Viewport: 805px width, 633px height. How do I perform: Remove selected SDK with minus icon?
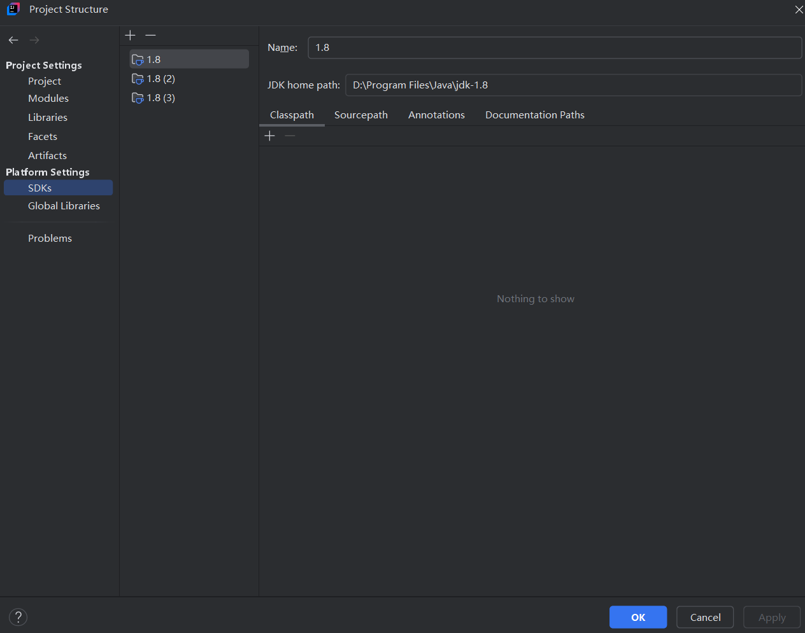pos(150,35)
